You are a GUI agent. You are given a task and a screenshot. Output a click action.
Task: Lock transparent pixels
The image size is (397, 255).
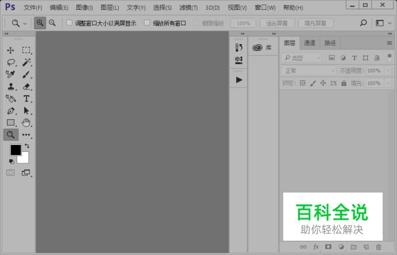[303, 83]
